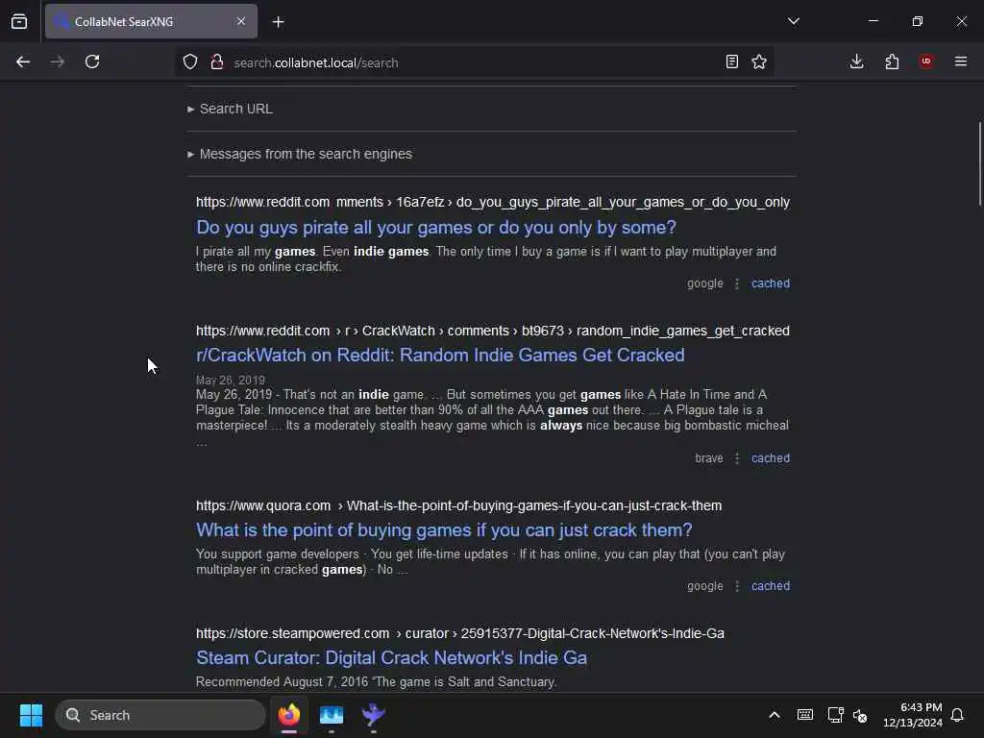The image size is (984, 738).
Task: Click the store.steampowered.com URL text
Action: coord(460,634)
